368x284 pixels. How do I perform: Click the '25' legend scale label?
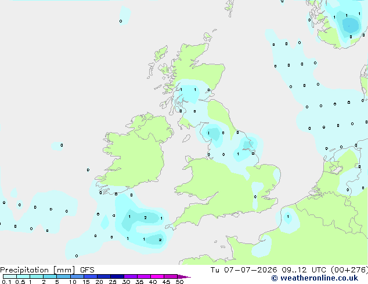coord(113,282)
